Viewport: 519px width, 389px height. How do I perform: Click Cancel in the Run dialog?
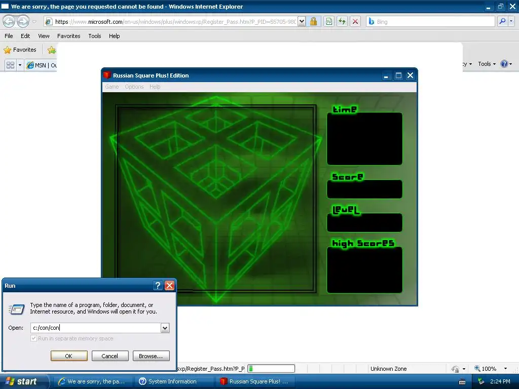coord(110,356)
